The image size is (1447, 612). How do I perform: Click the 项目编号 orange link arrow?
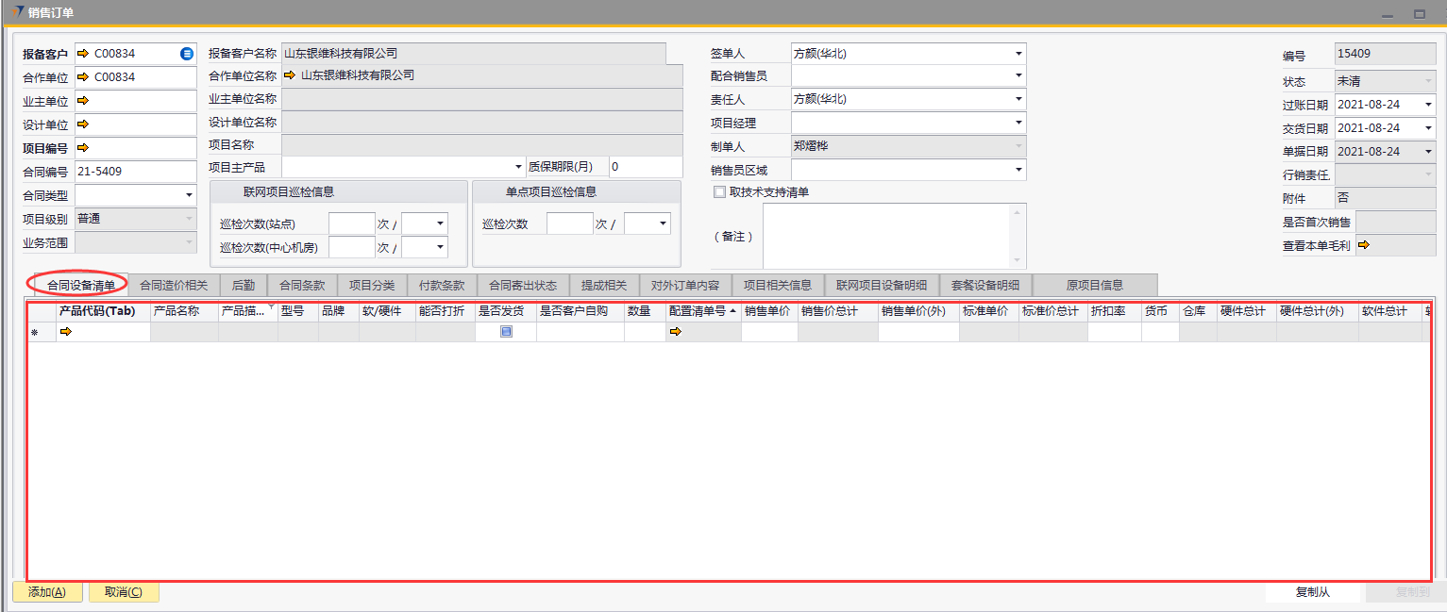coord(82,147)
